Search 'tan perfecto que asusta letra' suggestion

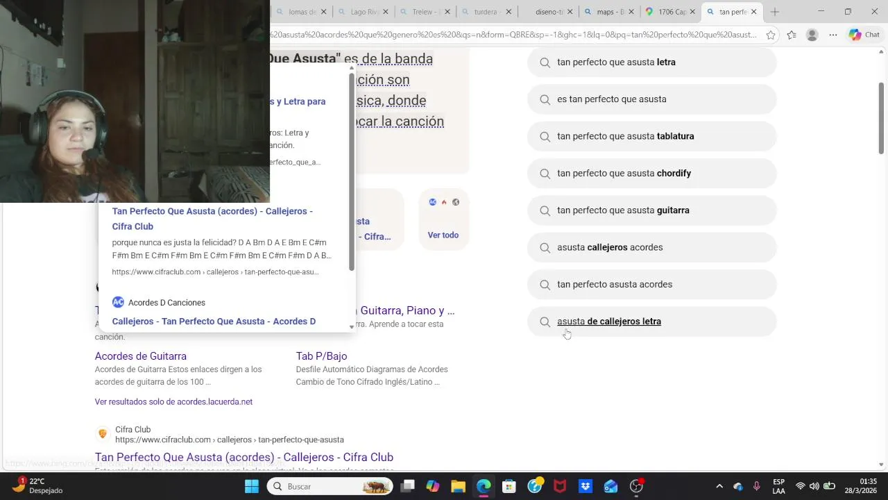tap(651, 62)
